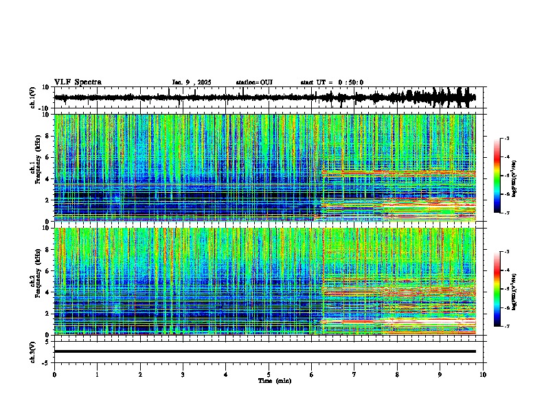The width and height of the screenshot is (544, 420).
Task: Select the "start UT = 0:50:0" text
Action: (332, 82)
